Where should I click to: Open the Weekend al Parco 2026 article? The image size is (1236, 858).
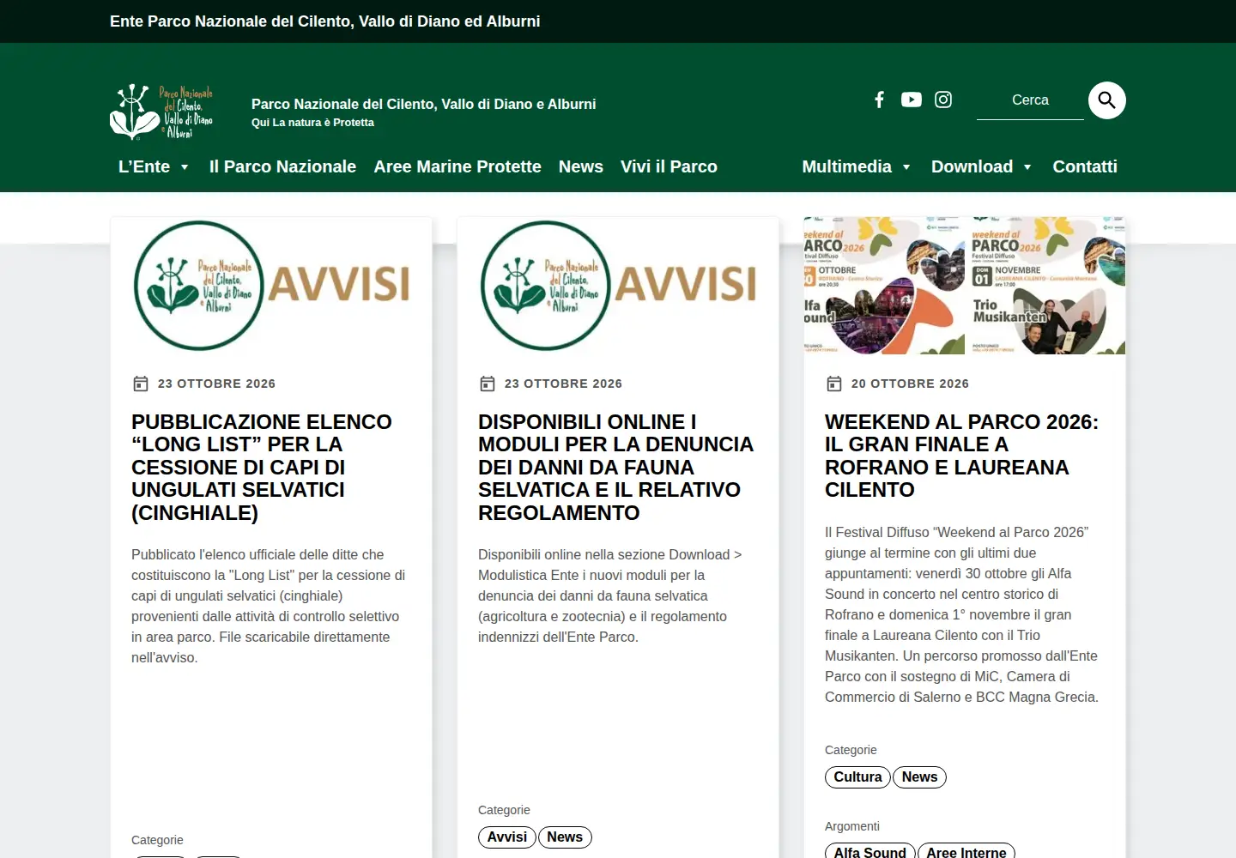[x=961, y=456]
